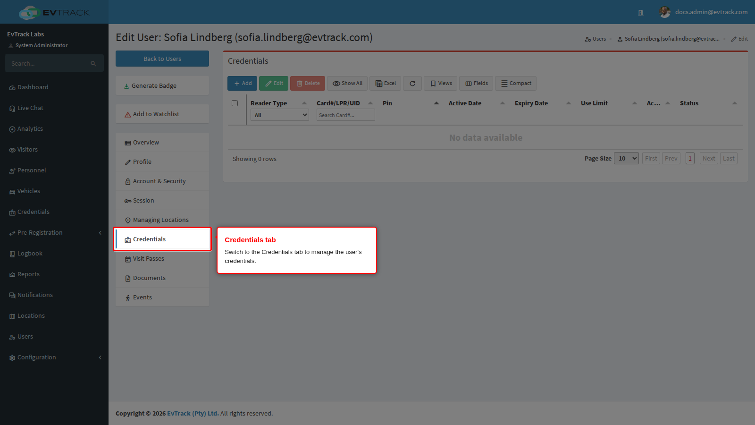
Task: Click the Edit credential button
Action: tap(274, 84)
